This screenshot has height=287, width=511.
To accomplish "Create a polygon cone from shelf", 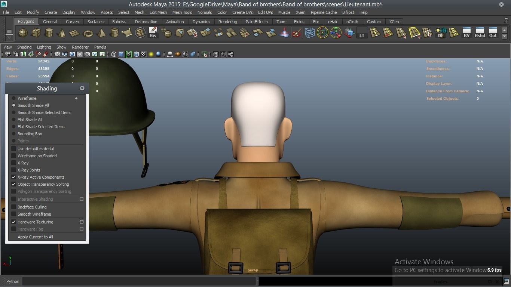I will 62,33.
